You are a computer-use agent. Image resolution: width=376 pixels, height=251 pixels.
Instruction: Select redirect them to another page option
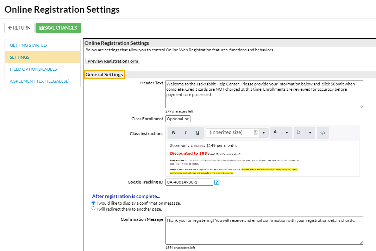pyautogui.click(x=94, y=208)
